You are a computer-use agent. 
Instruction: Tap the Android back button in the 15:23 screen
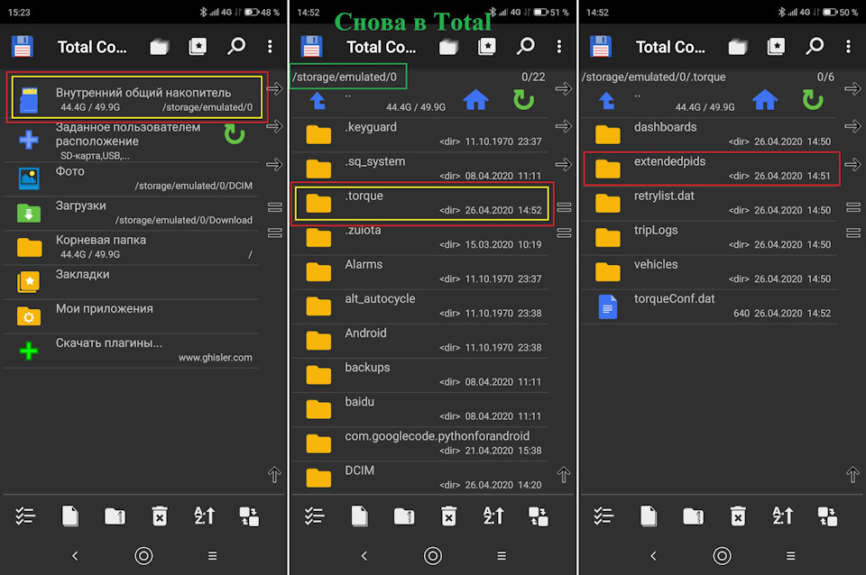click(x=75, y=556)
